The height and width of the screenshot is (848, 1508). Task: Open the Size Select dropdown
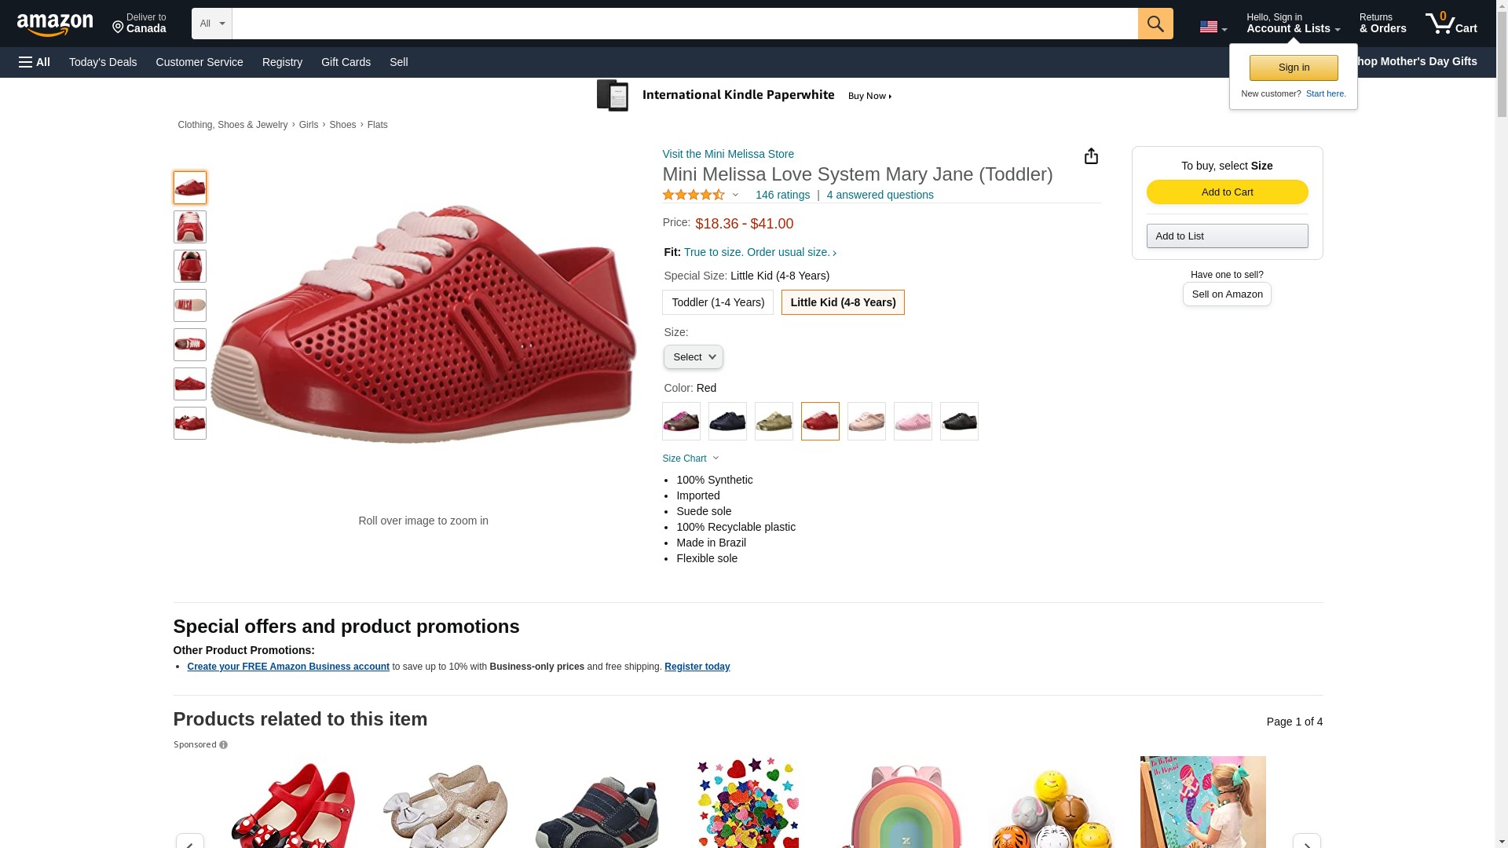click(693, 357)
